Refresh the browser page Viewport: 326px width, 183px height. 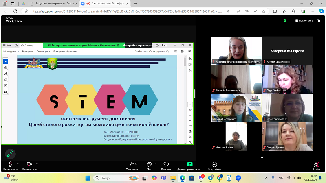coord(15,11)
